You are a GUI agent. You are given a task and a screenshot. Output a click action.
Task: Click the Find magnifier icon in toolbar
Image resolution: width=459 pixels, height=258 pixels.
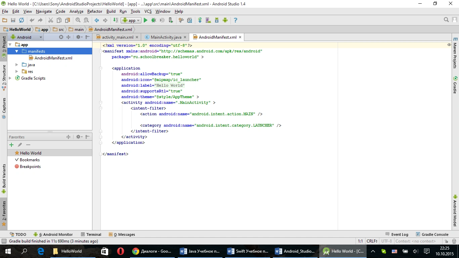[78, 20]
